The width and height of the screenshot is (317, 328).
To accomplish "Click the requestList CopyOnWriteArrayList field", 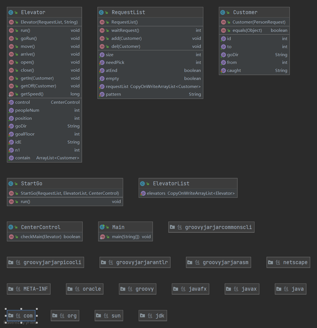I will point(150,87).
